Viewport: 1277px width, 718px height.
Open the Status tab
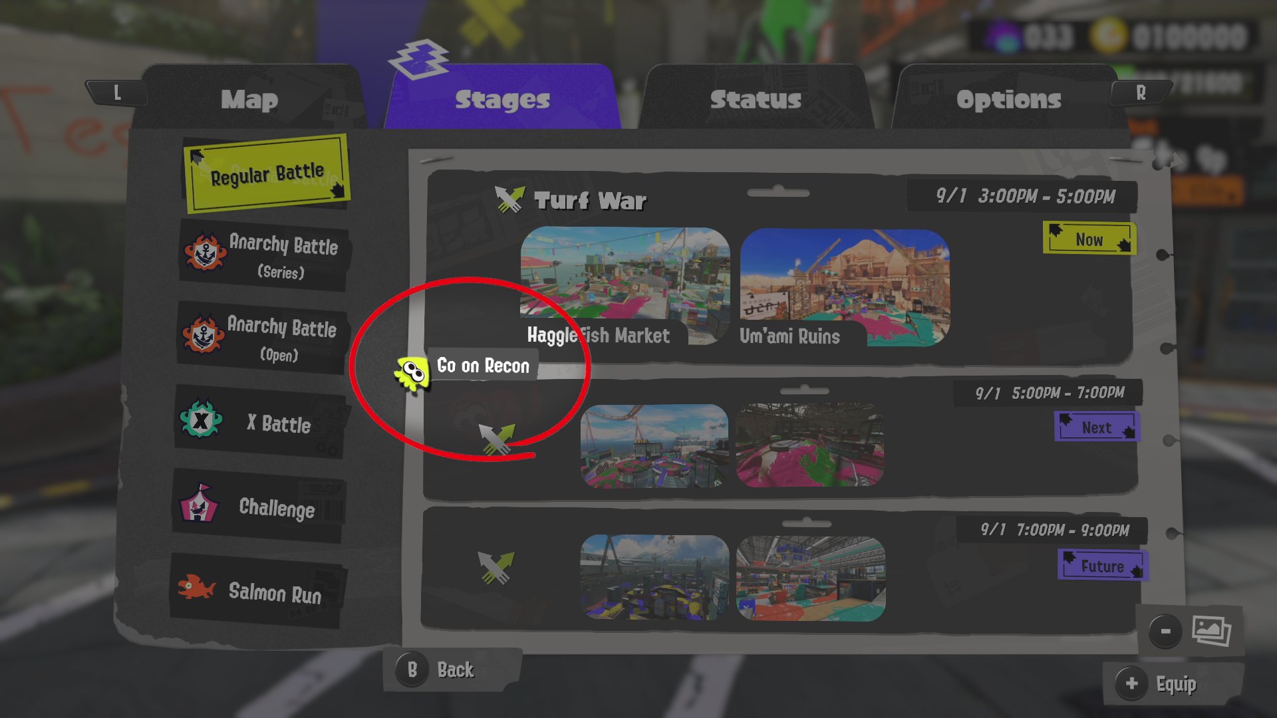(x=756, y=99)
